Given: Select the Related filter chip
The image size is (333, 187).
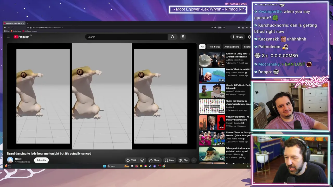Looking at the screenshot, I should click(x=247, y=47).
